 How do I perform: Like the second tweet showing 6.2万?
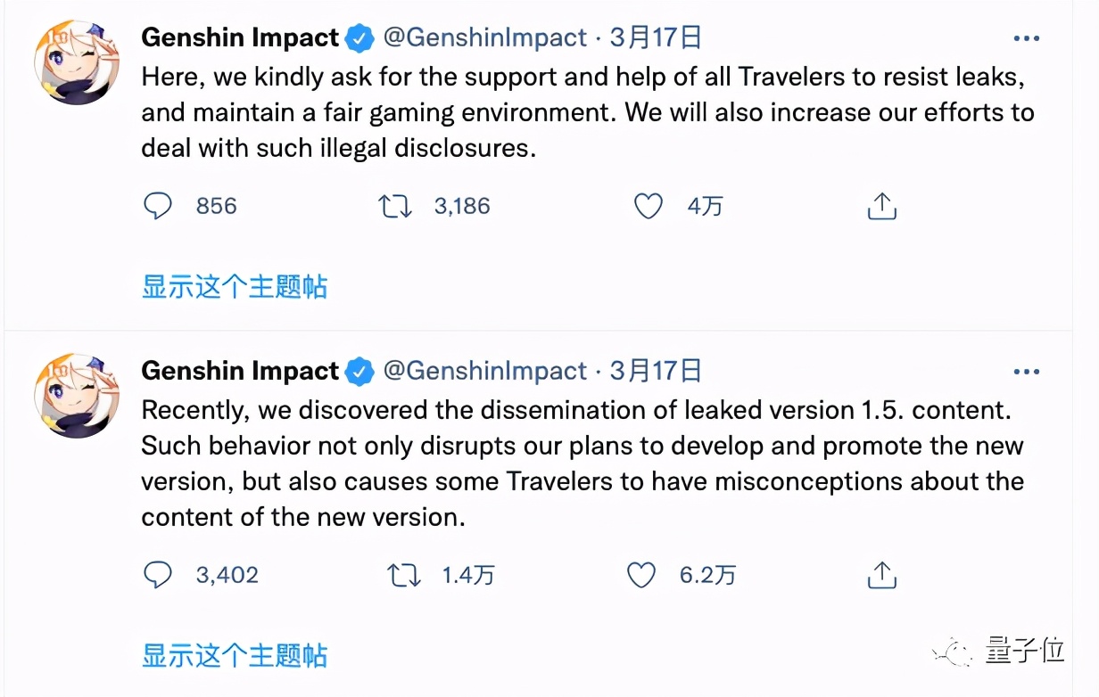(640, 575)
